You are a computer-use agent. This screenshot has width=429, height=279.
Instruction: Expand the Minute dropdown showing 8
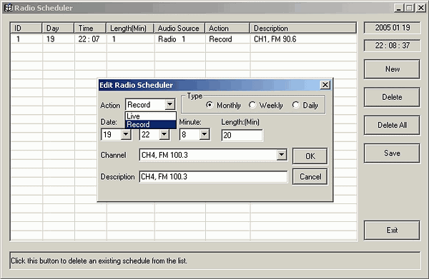coord(204,135)
